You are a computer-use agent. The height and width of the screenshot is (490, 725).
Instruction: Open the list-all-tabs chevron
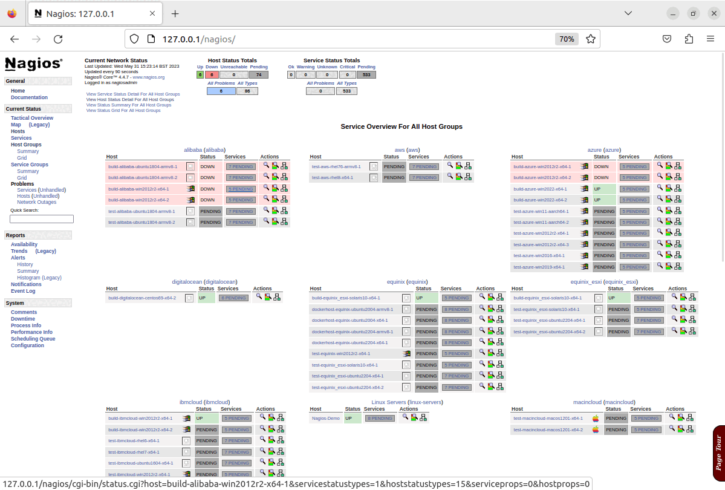tap(628, 13)
